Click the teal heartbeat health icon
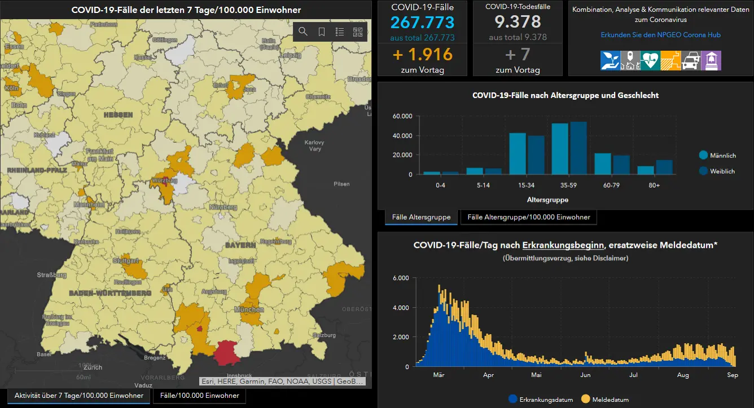The height and width of the screenshot is (408, 754). (x=650, y=61)
